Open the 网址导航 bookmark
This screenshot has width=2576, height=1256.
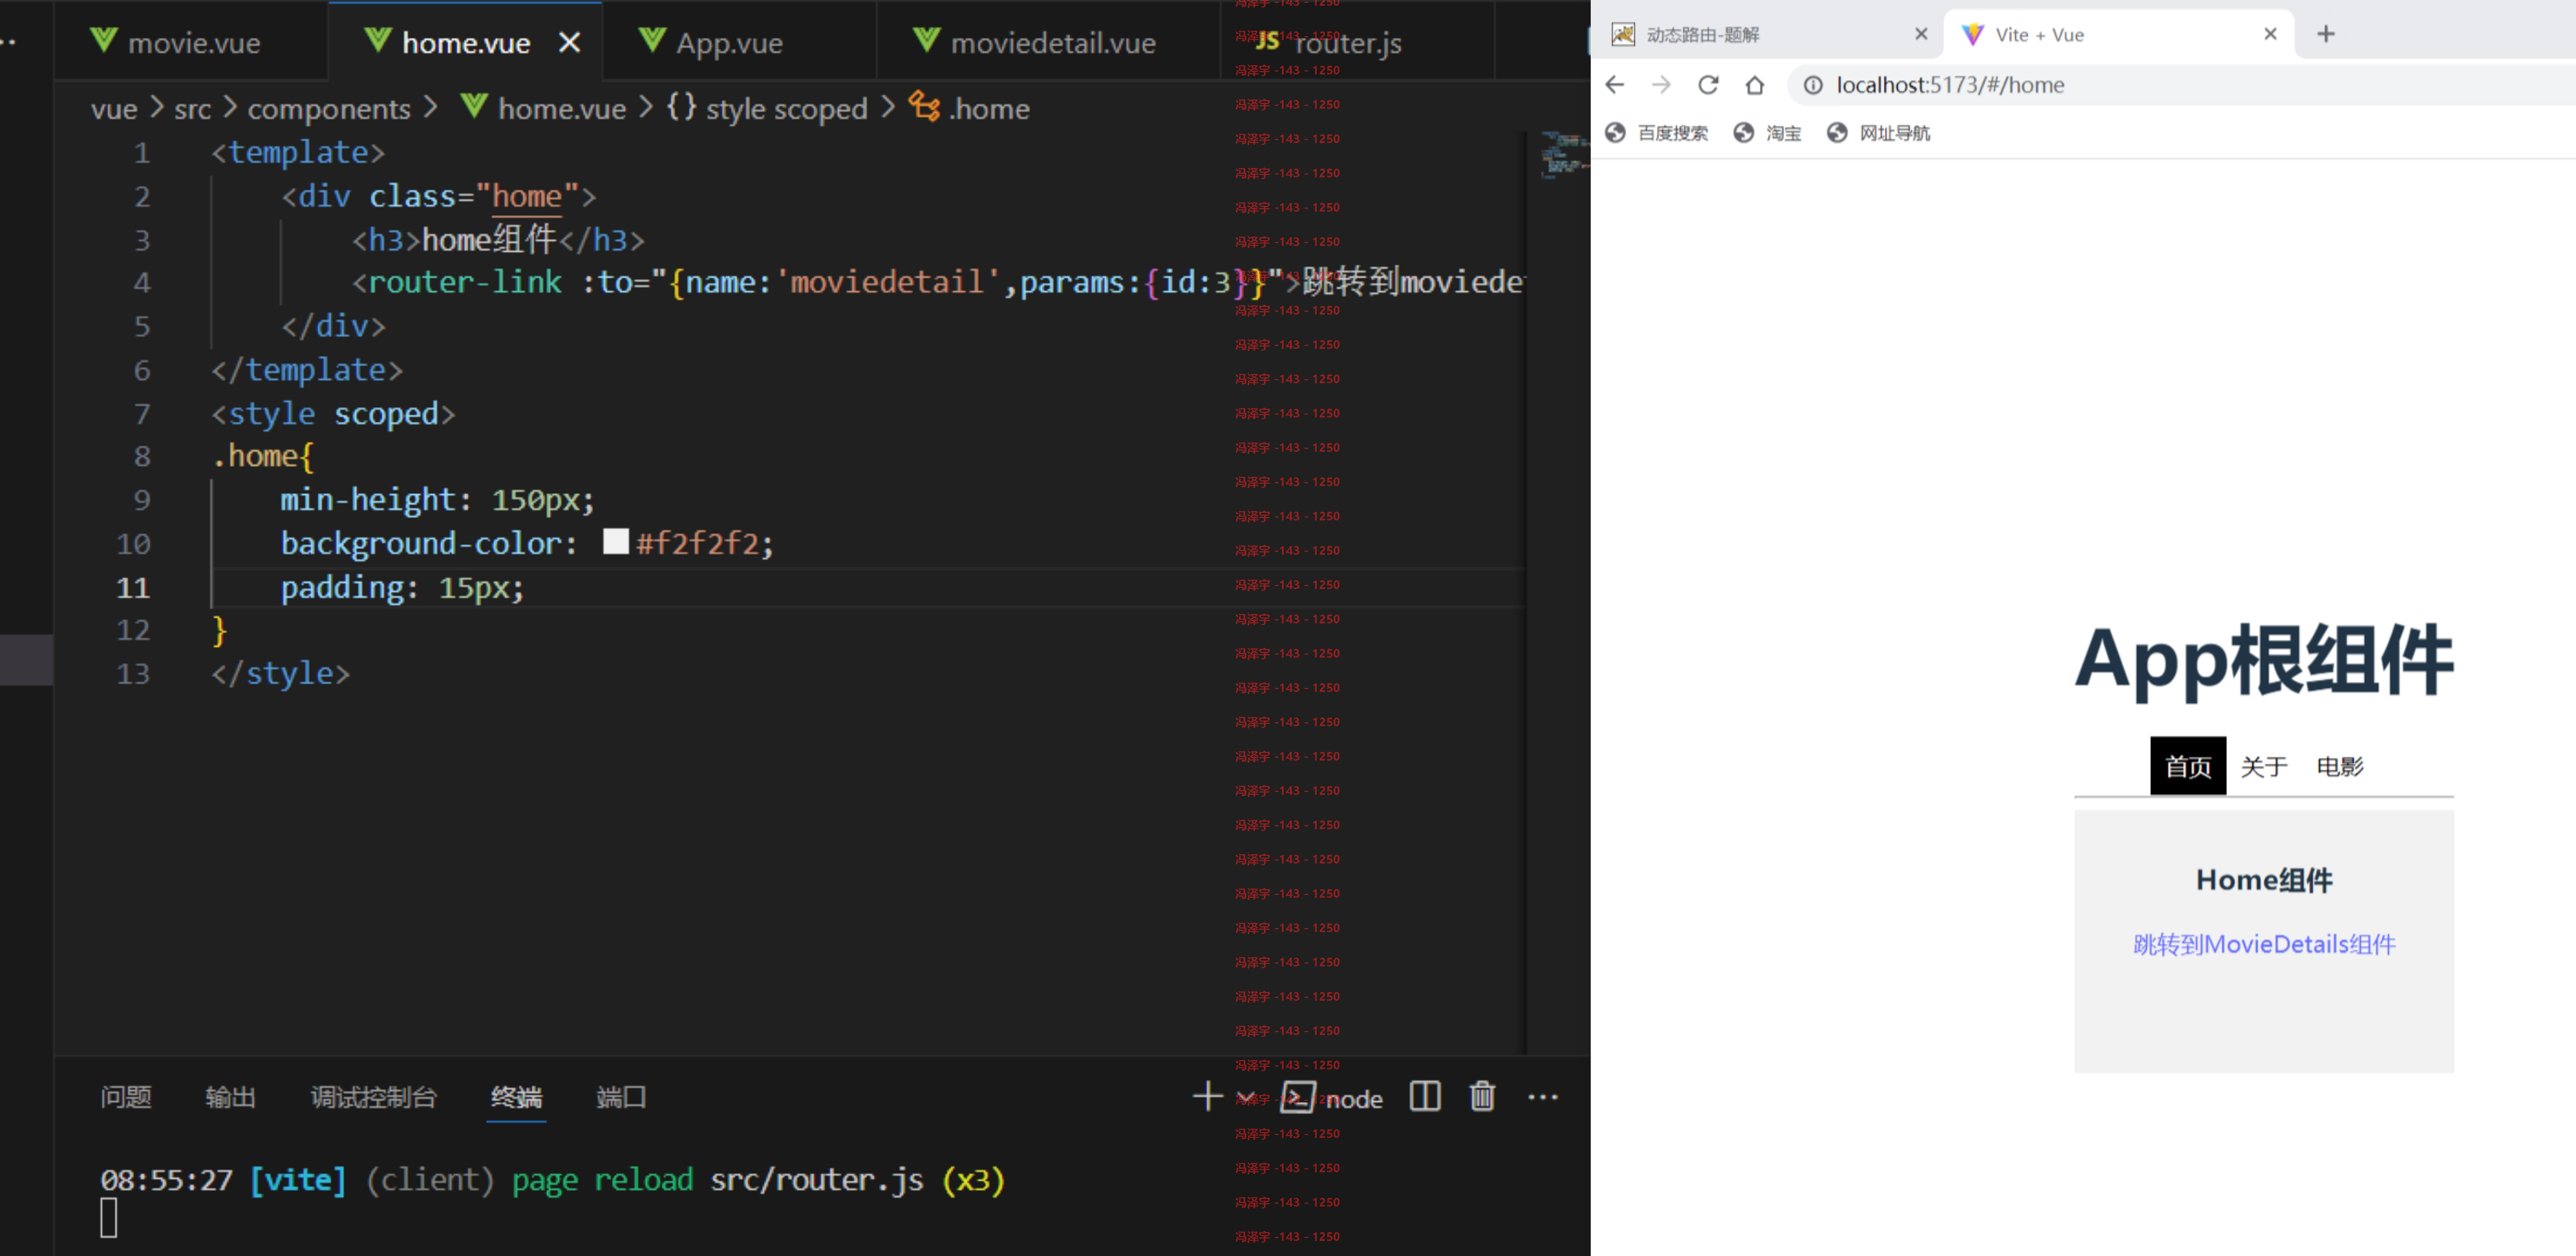pyautogui.click(x=1879, y=133)
